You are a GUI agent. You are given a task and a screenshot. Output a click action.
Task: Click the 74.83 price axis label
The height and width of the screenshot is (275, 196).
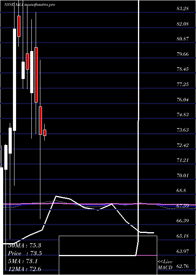pyautogui.click(x=182, y=115)
